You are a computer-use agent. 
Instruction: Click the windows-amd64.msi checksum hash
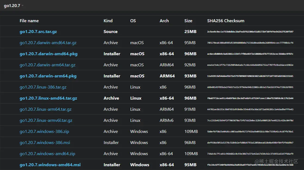click(250, 165)
